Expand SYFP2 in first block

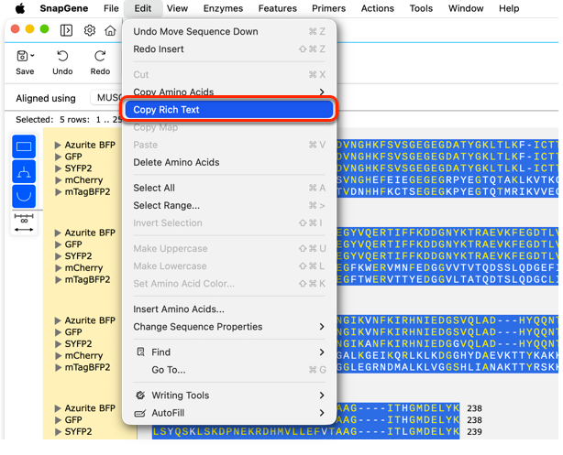tap(58, 168)
